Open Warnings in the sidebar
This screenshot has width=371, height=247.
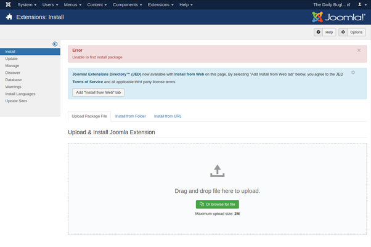pos(14,87)
